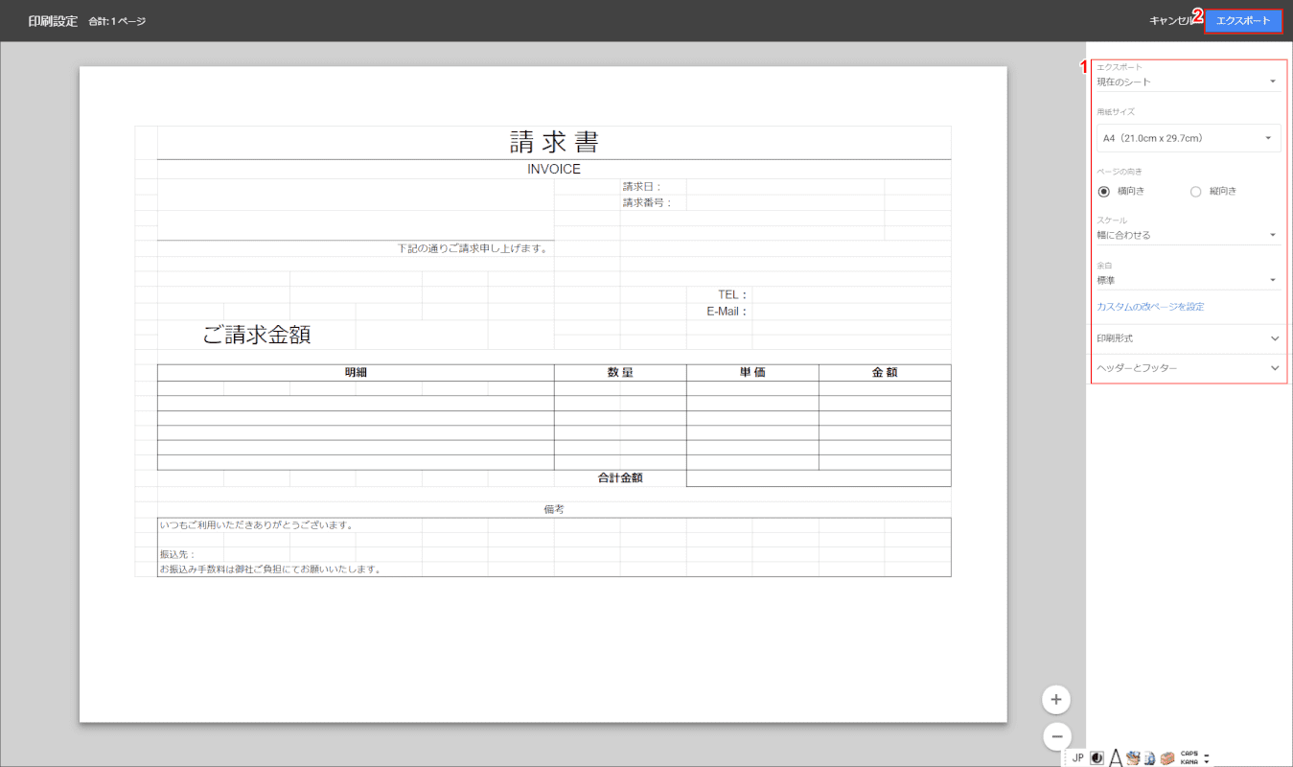Zoom out the print preview
Image resolution: width=1293 pixels, height=767 pixels.
[x=1055, y=736]
